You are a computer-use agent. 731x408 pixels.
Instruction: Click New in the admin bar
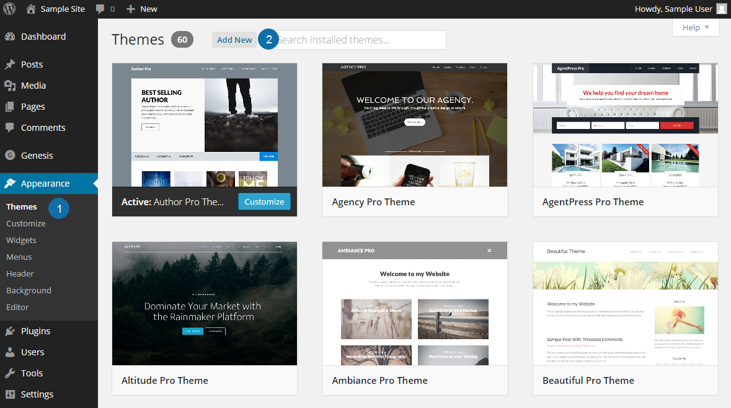[x=149, y=9]
